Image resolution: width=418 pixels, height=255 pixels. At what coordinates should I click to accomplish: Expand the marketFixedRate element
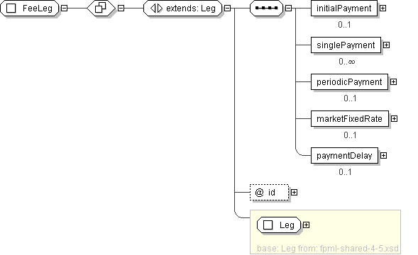[x=395, y=118]
